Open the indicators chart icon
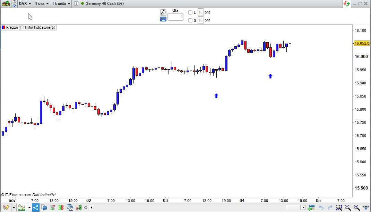 pos(21,208)
